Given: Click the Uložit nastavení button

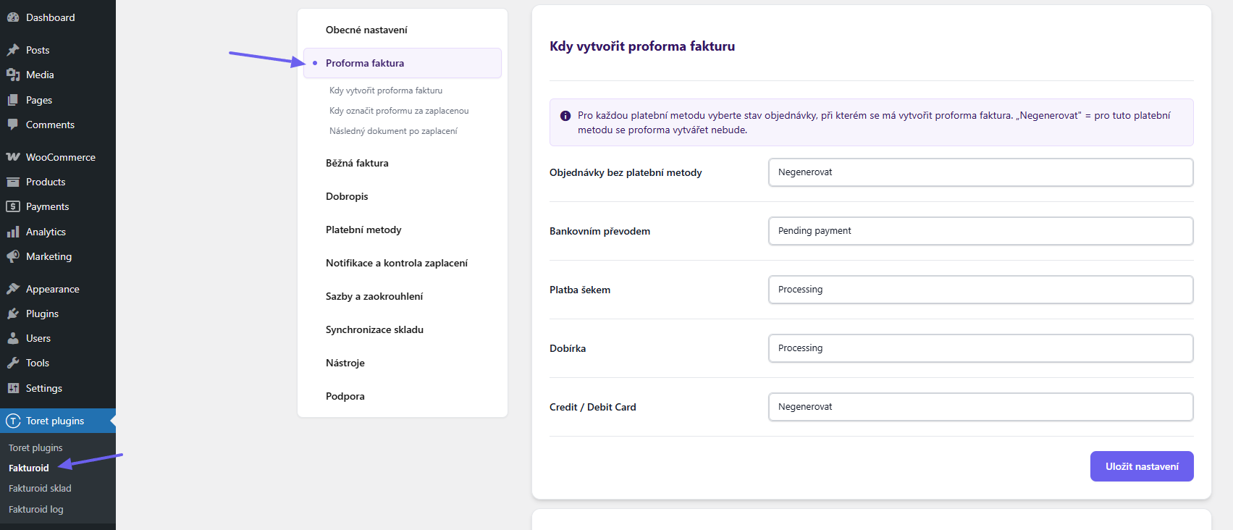Looking at the screenshot, I should [x=1142, y=466].
